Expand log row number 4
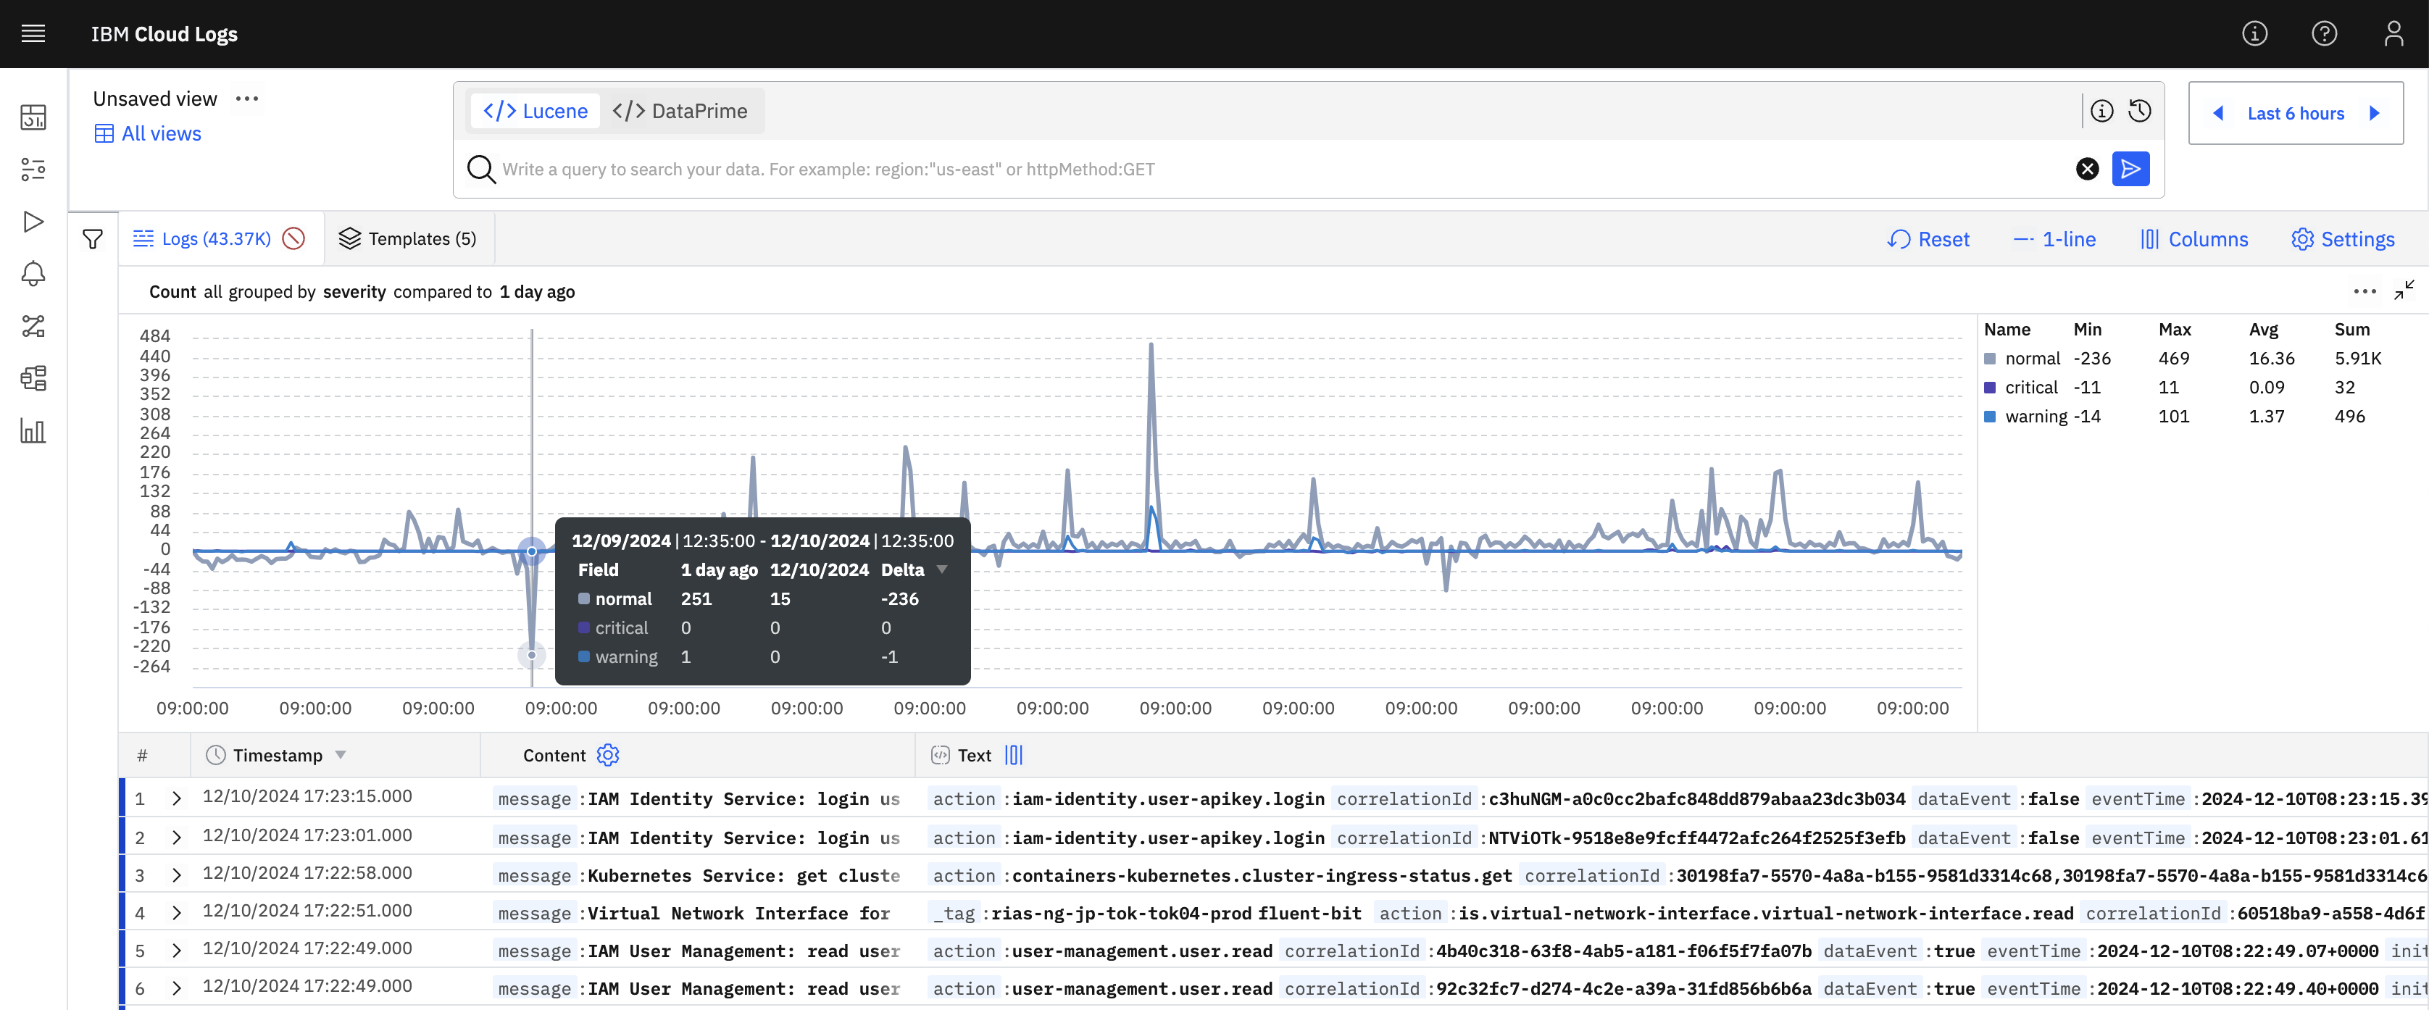The width and height of the screenshot is (2429, 1010). 176,913
